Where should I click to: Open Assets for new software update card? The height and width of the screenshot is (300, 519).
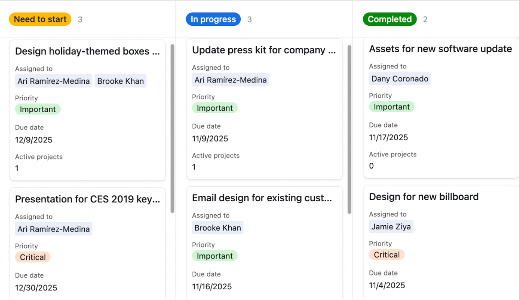[441, 49]
